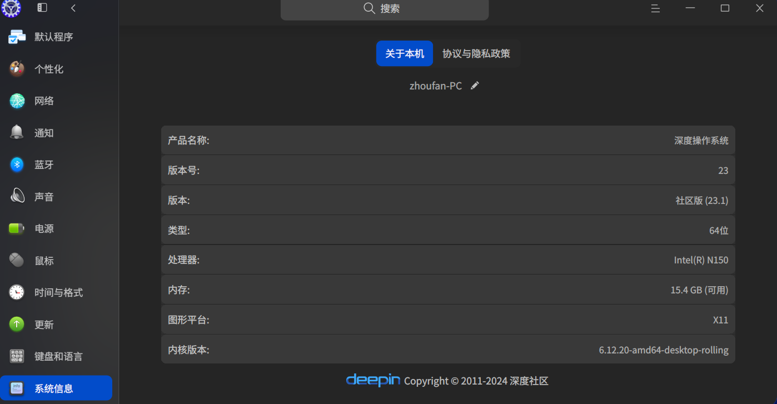The height and width of the screenshot is (404, 777).
Task: Click the memory value 15.4 GB (可用)
Action: pos(699,290)
